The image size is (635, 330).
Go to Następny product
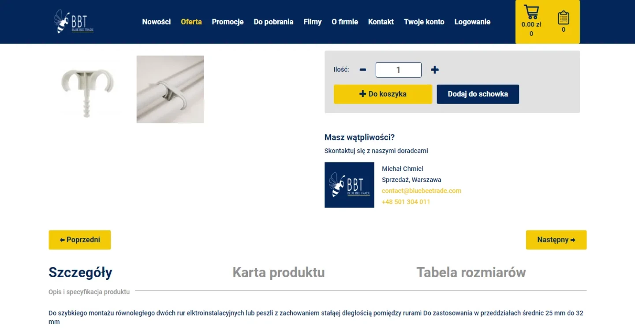coord(556,240)
